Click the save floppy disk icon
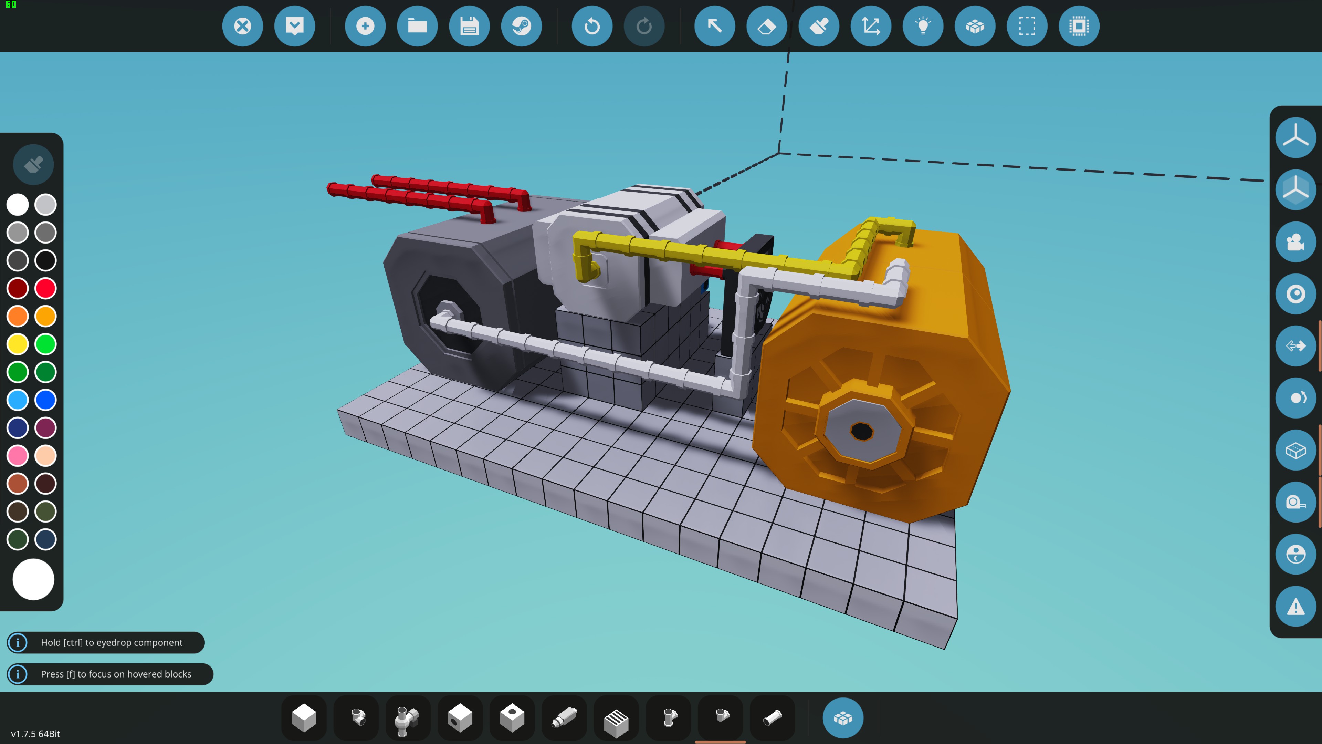1322x744 pixels. click(x=469, y=26)
